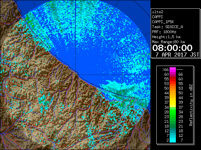Select the teal 12–18 dBZ legend band
Image resolution: width=201 pixels, height=150 pixels.
pos(173,131)
